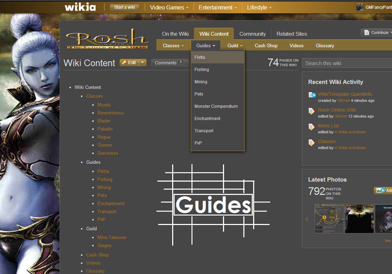Click in the Search this wiki field

347,64
